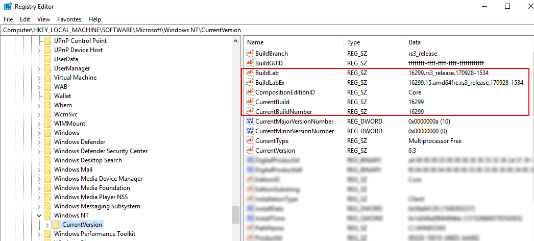
Task: Select the Wallet folder icon
Action: (x=47, y=96)
